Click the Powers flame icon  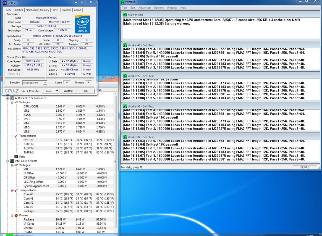16,215
